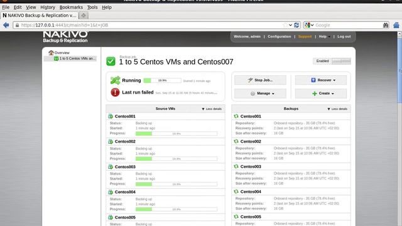Open the Configuration link

pyautogui.click(x=279, y=36)
